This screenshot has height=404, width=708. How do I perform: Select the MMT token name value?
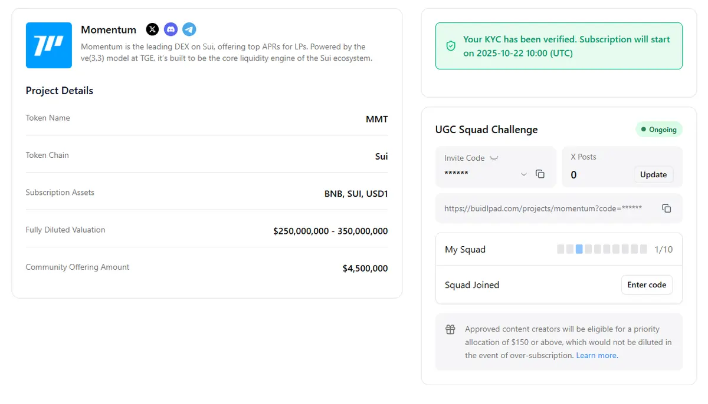point(376,120)
